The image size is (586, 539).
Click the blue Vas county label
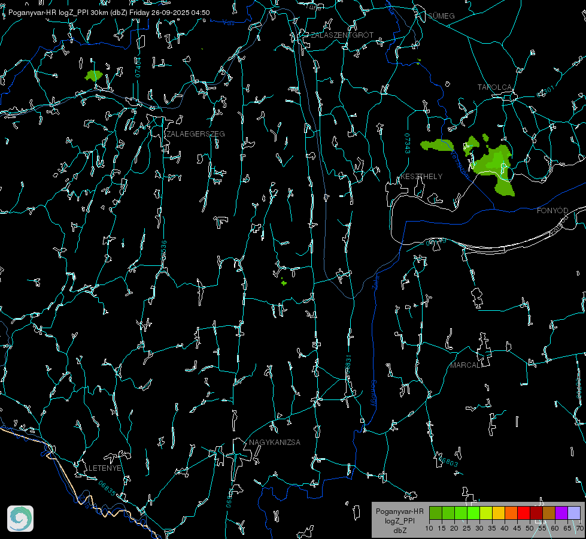click(228, 23)
